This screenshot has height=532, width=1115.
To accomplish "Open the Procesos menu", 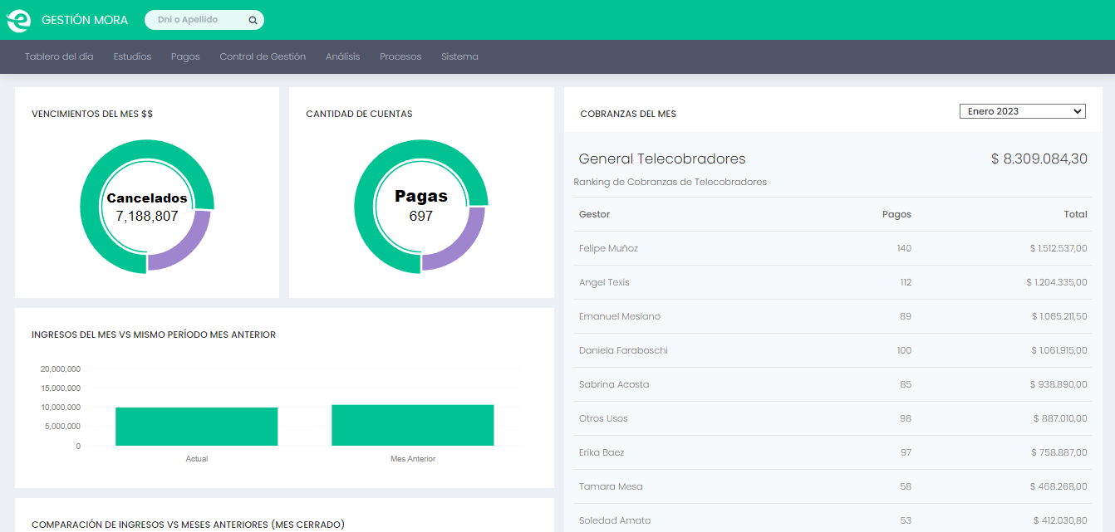I will [x=400, y=56].
